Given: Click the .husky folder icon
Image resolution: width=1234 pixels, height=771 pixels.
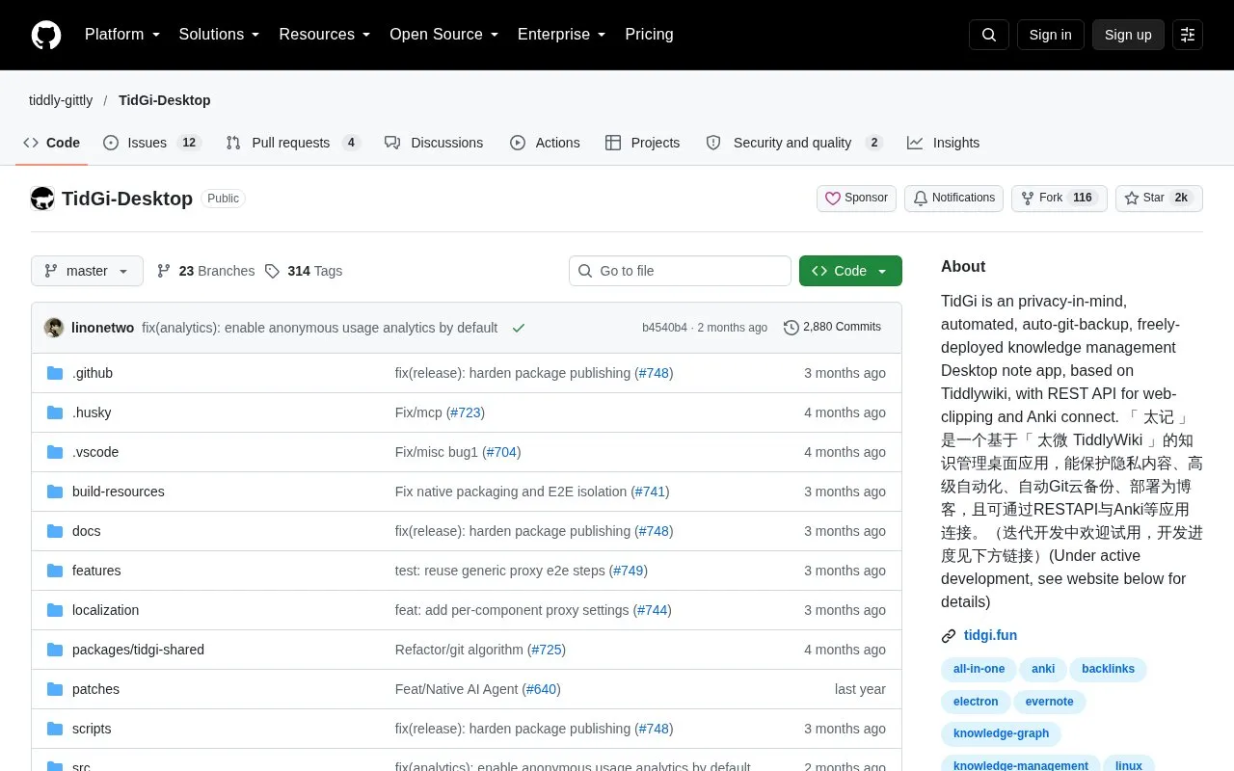Looking at the screenshot, I should [x=55, y=412].
